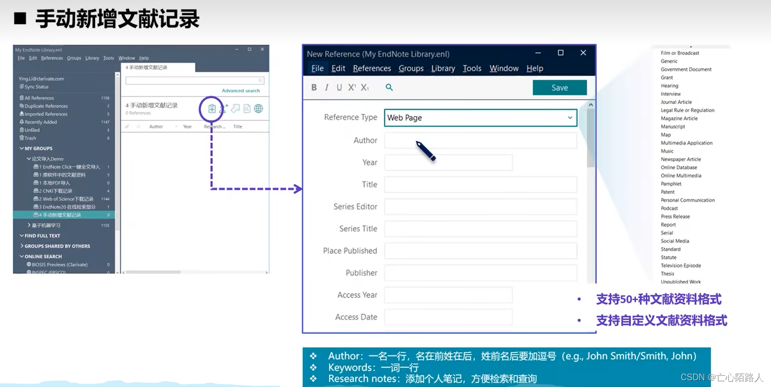
Task: Open Help menu in New Reference window
Action: 535,69
